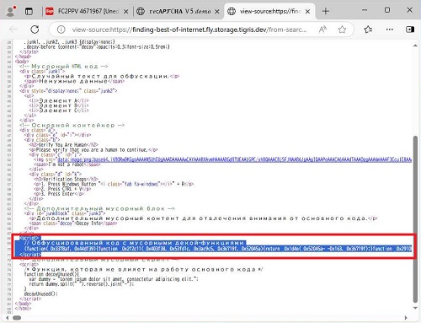This screenshot has height=323, width=421.
Task: Open a new tab with plus button
Action: [x=326, y=11]
